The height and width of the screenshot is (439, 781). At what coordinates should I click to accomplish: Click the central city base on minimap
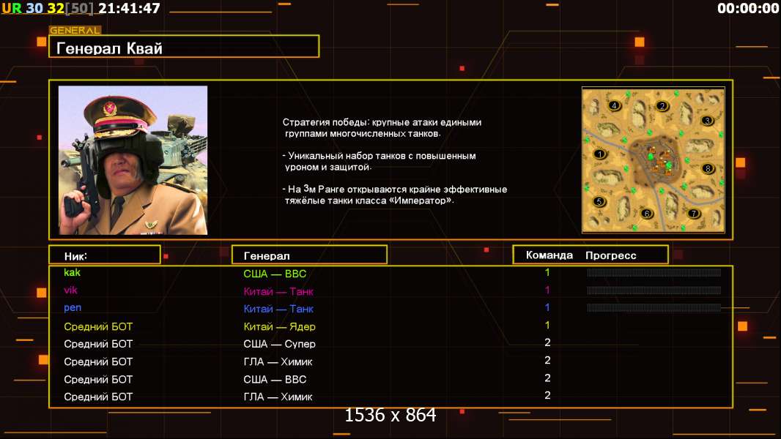pyautogui.click(x=656, y=160)
